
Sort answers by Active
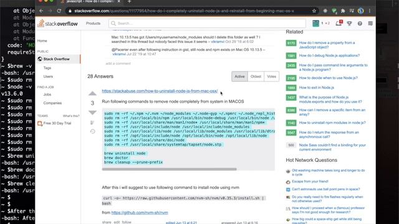[239, 77]
